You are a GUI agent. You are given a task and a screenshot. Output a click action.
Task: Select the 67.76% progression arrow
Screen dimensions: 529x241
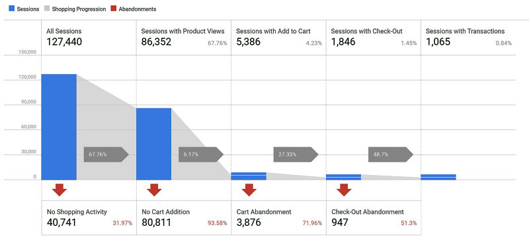pyautogui.click(x=106, y=155)
